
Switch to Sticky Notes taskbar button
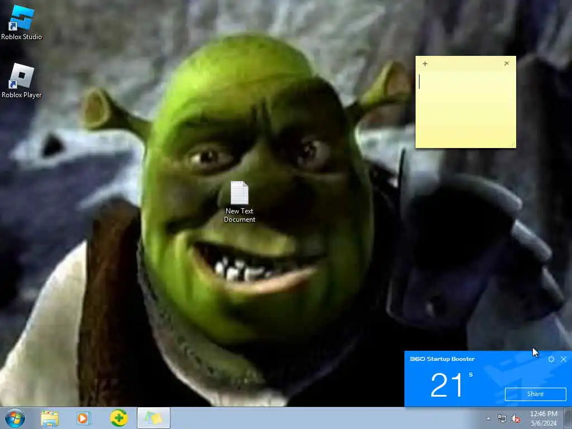click(x=154, y=418)
